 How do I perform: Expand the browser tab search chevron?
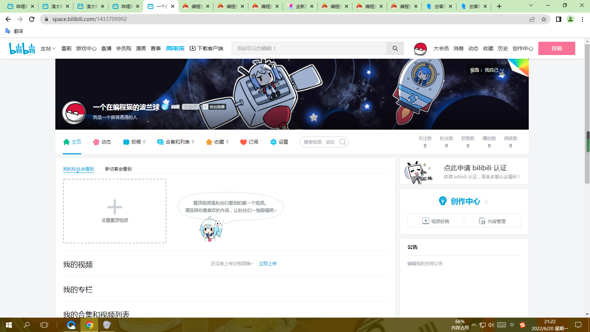tap(531, 6)
